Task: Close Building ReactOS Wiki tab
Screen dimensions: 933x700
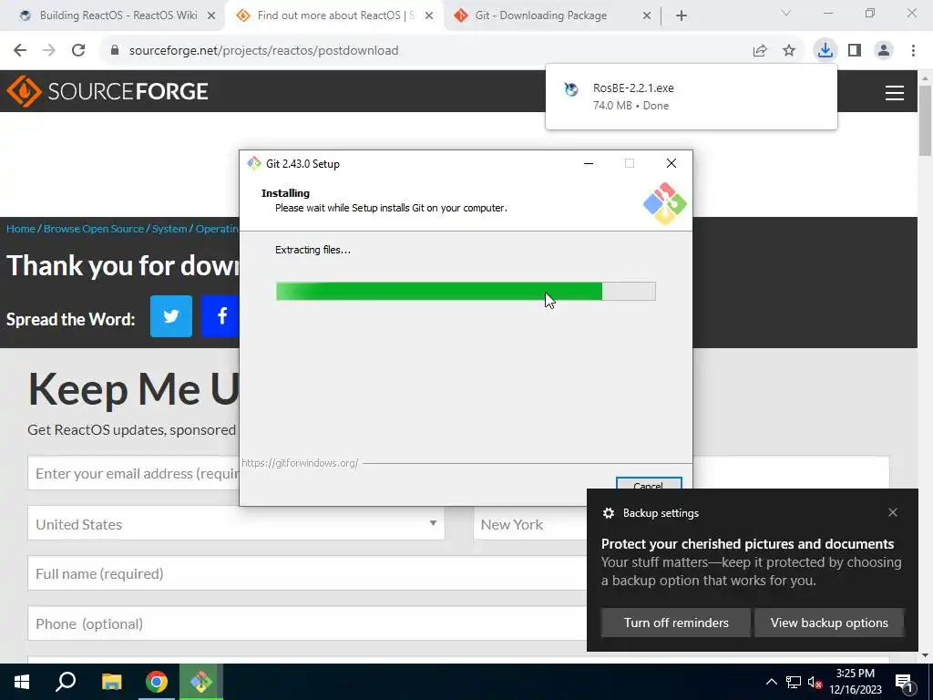Action: click(211, 16)
